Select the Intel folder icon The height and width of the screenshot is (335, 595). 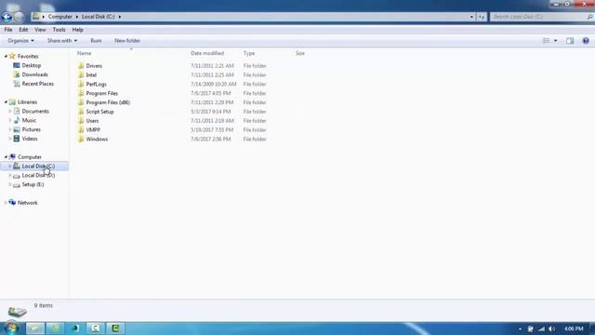[81, 74]
